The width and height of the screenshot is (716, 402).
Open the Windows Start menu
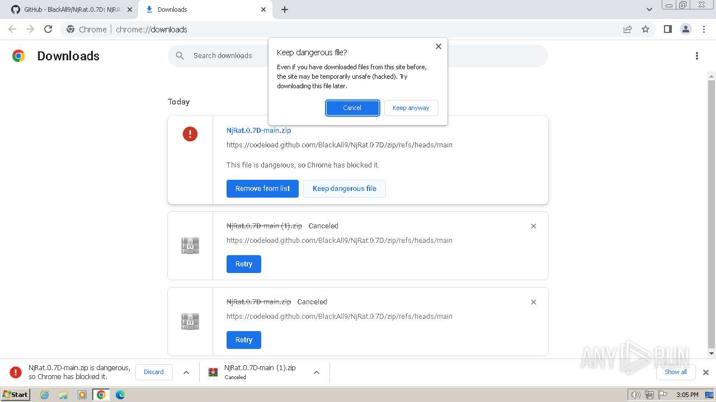pyautogui.click(x=15, y=394)
